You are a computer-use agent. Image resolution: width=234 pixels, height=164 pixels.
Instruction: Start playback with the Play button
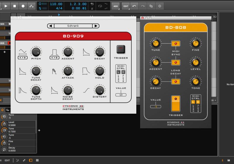click(6, 6)
